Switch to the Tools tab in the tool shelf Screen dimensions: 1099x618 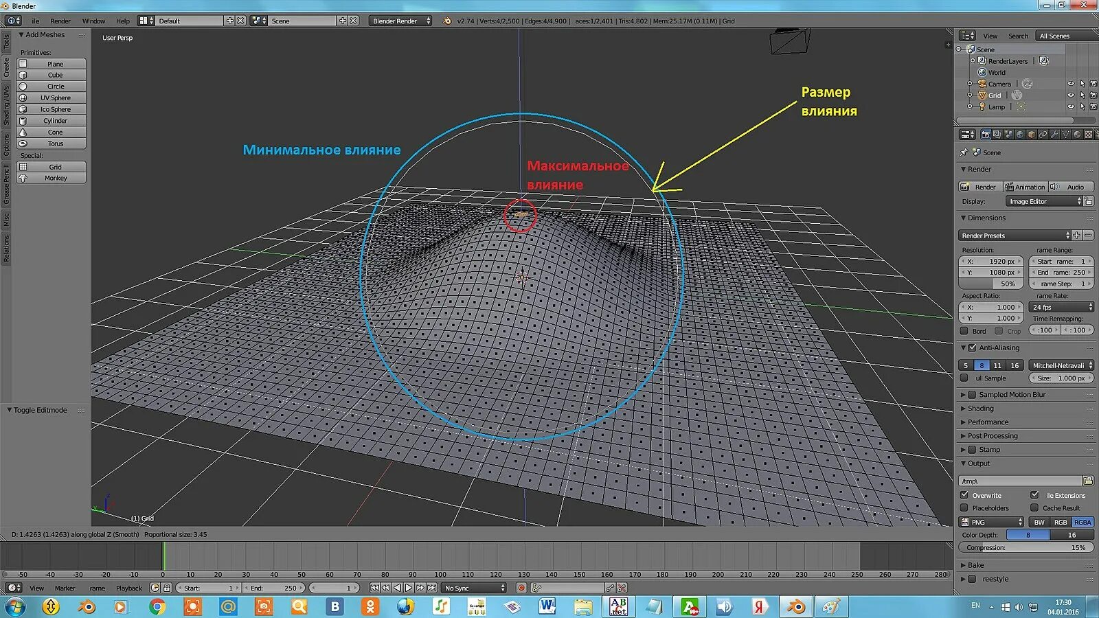(x=6, y=41)
